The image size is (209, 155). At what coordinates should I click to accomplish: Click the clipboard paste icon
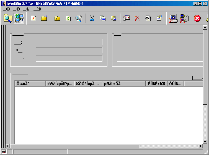click(113, 19)
